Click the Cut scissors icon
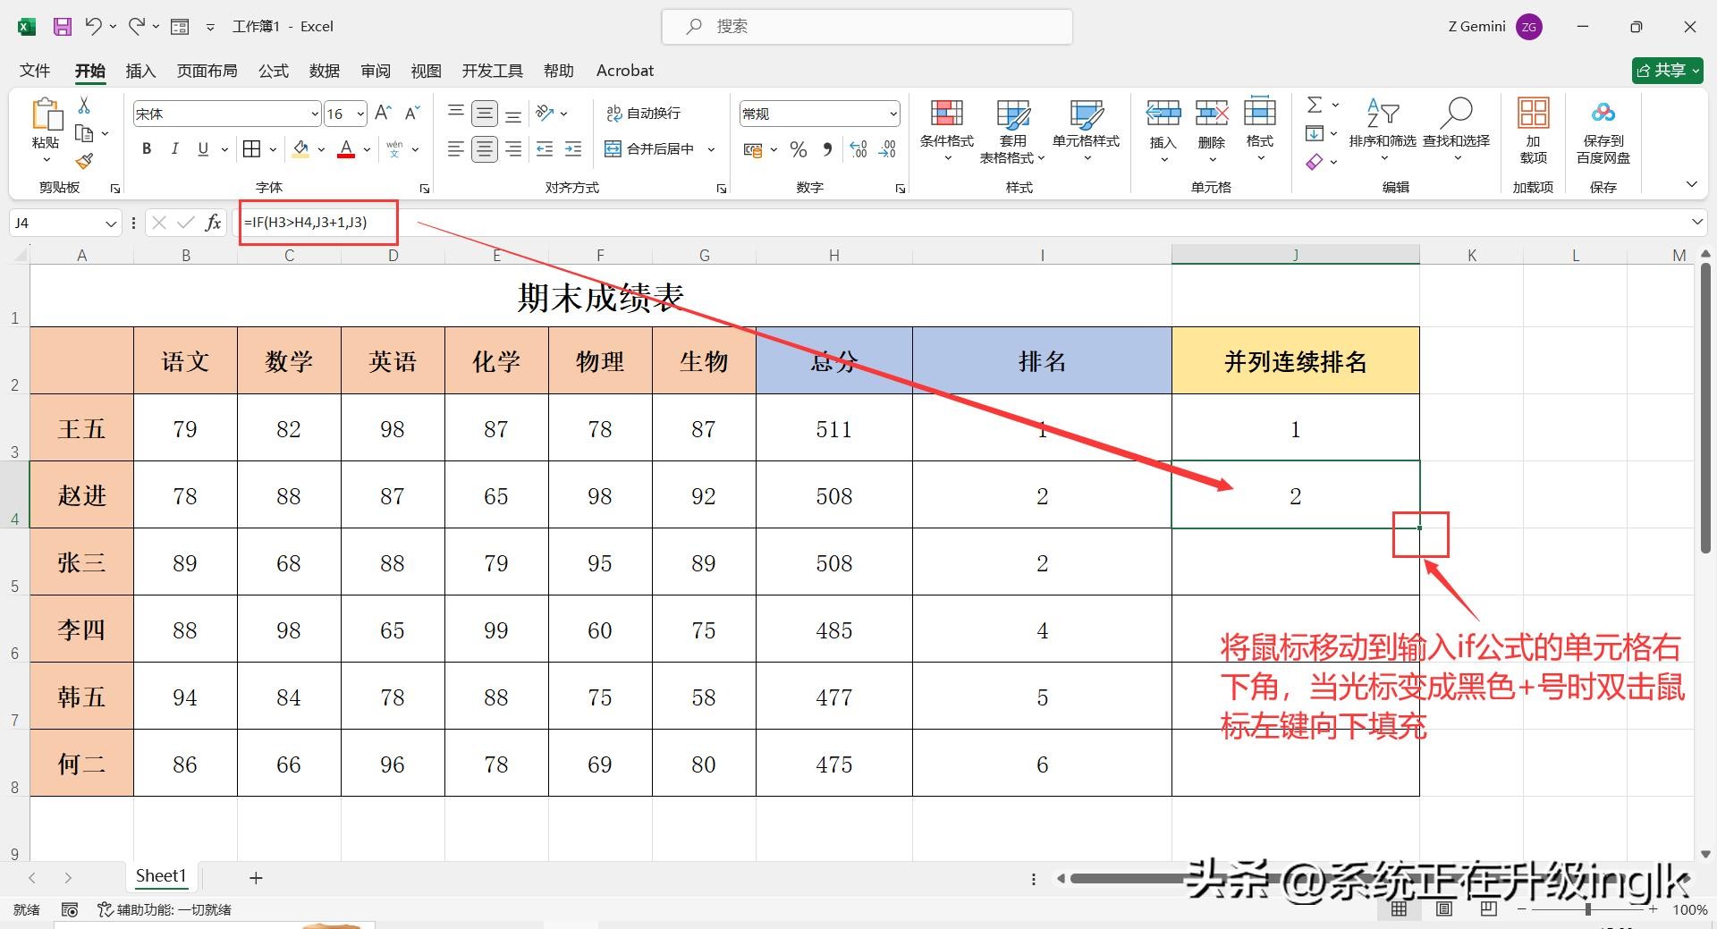Image resolution: width=1717 pixels, height=929 pixels. [84, 106]
